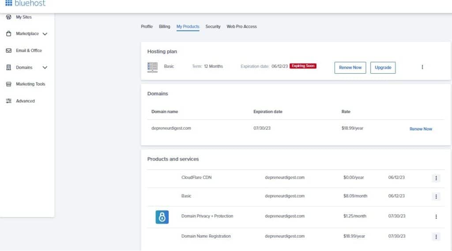Click Renew Now link for depreneurdigest.com domain
Screen dimensions: 452x251
(x=421, y=129)
